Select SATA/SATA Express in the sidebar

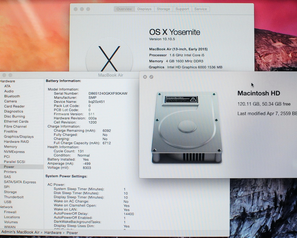point(20,182)
